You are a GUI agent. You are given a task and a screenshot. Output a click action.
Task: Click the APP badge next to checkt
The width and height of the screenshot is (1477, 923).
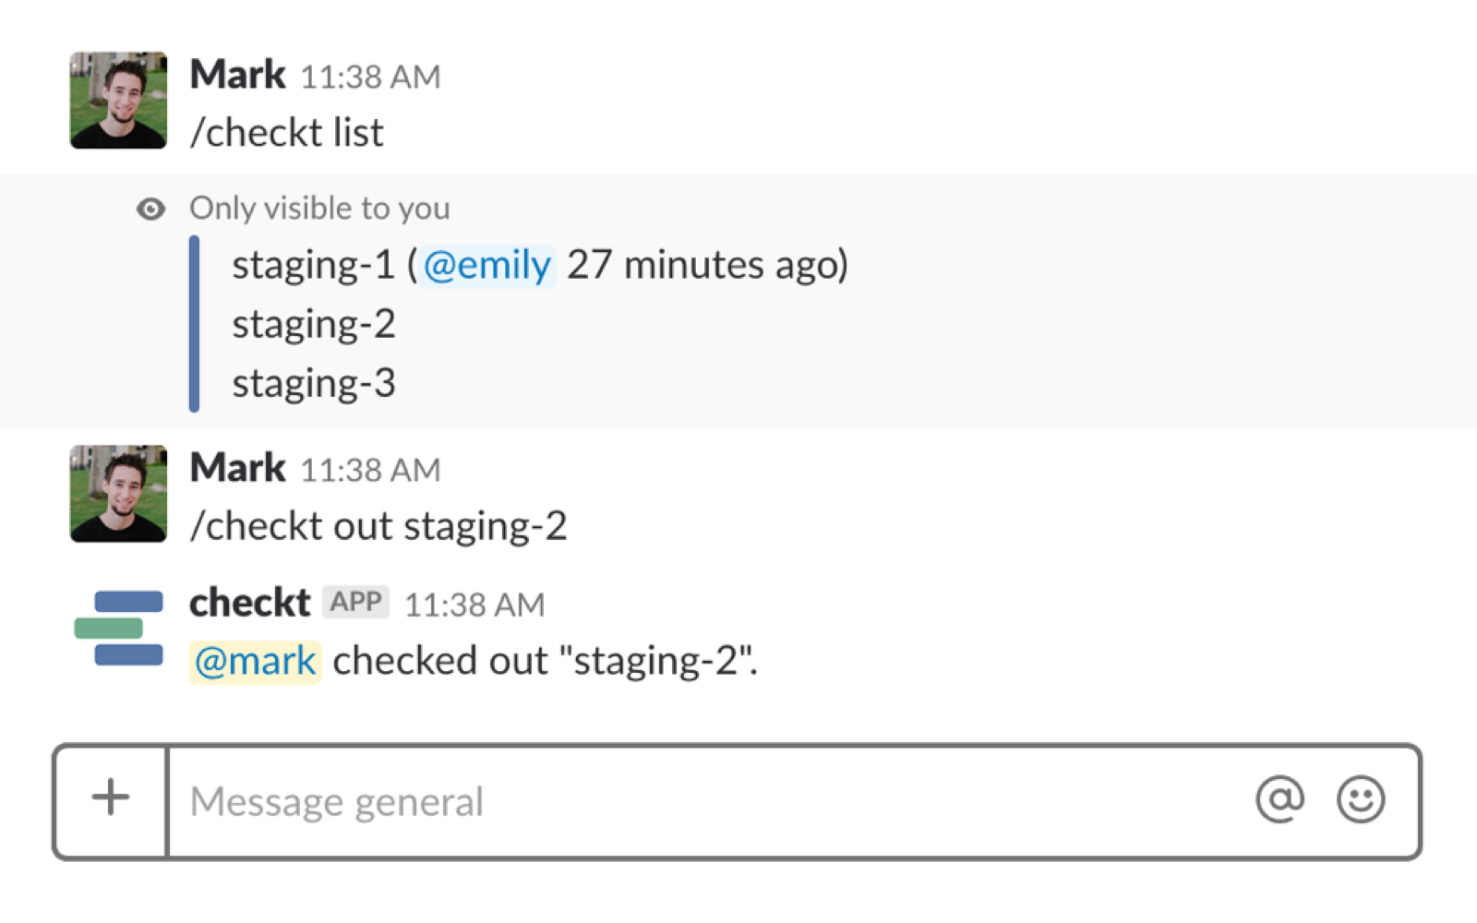click(x=355, y=603)
